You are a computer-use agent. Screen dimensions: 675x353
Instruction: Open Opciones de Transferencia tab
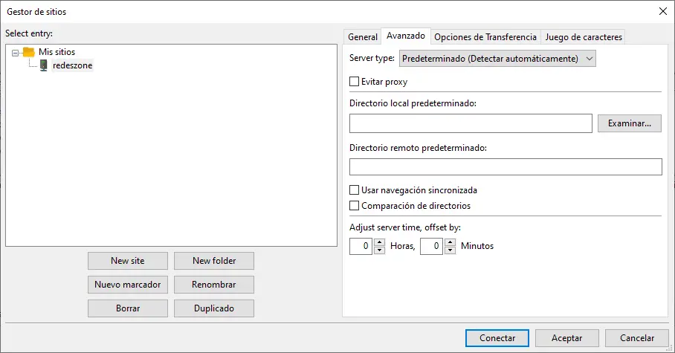[x=485, y=36]
